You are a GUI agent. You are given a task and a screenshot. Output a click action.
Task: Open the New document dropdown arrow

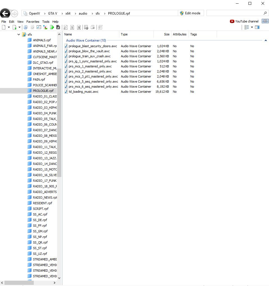tap(9, 27)
